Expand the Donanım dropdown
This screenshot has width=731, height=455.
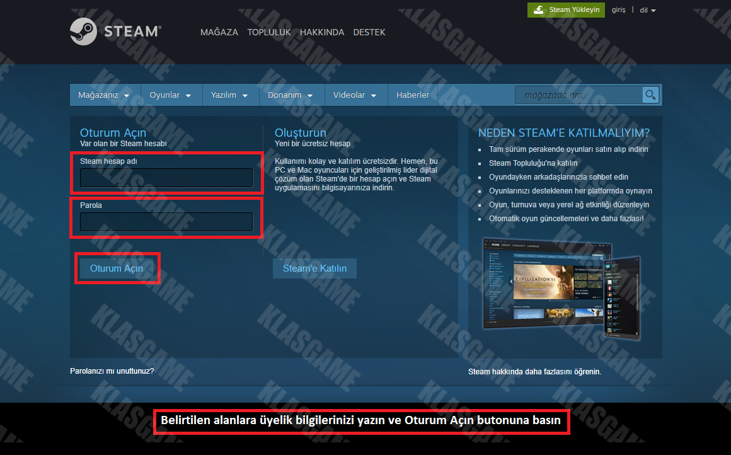click(x=291, y=95)
